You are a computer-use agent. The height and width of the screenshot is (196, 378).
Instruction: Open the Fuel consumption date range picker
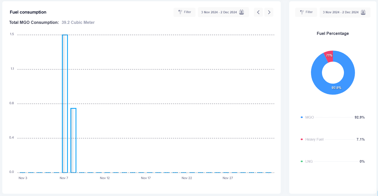coord(219,12)
